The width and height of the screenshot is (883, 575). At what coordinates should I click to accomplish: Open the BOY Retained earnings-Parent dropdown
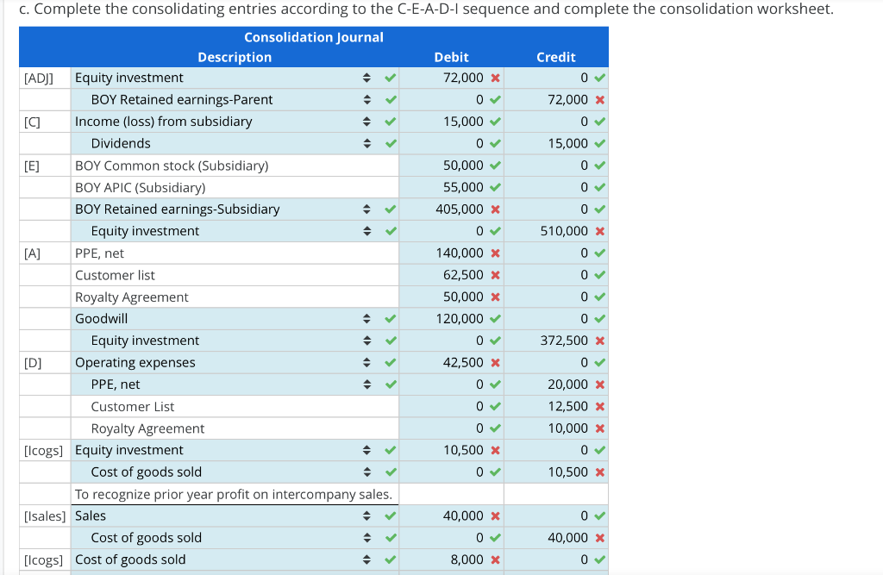[x=235, y=100]
